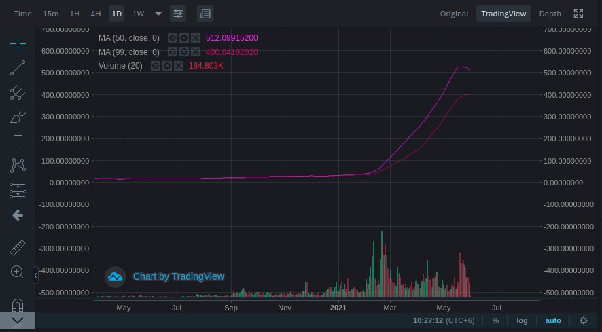The image size is (602, 332).
Task: Click the TradingView logo icon
Action: [115, 277]
